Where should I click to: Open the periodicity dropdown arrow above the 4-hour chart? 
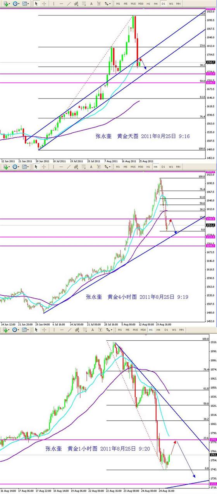[x=19, y=166]
